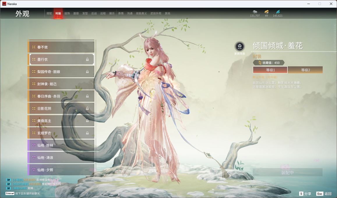Click the Esc 返回 back button
The height and width of the screenshot is (198, 337).
coord(324,194)
